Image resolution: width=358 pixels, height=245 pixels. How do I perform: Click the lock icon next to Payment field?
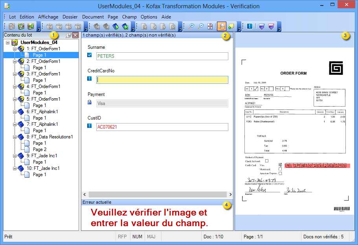click(x=90, y=103)
